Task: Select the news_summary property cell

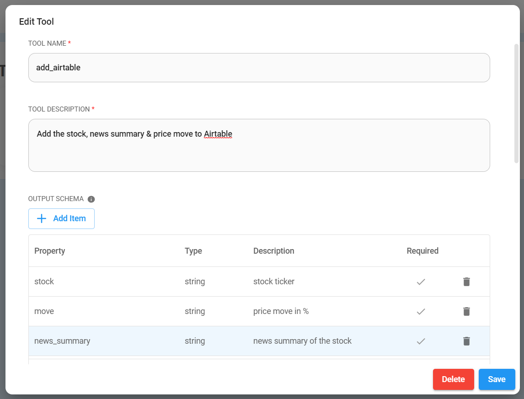Action: pyautogui.click(x=62, y=341)
